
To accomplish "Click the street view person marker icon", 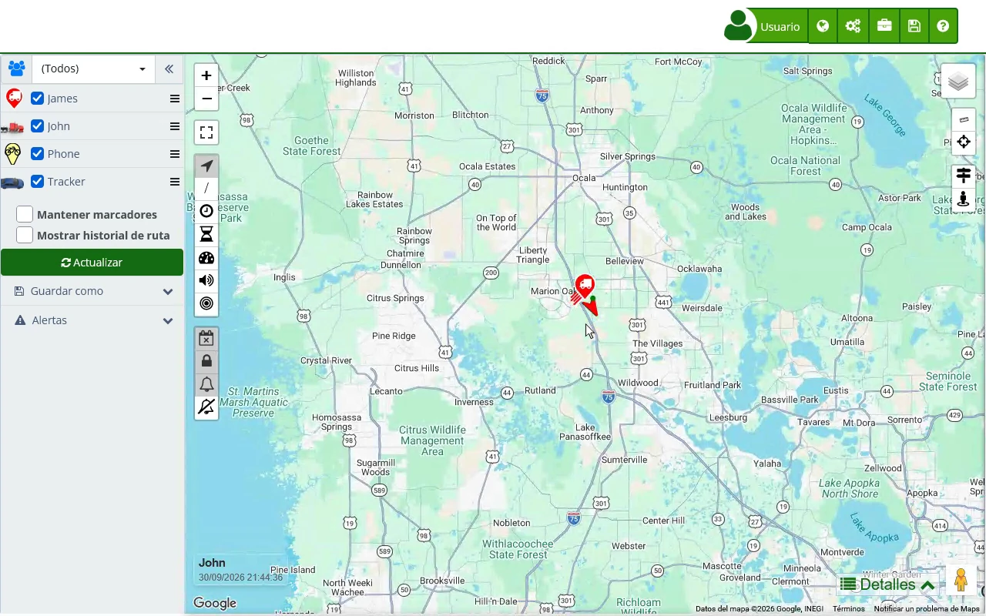I will 964,199.
